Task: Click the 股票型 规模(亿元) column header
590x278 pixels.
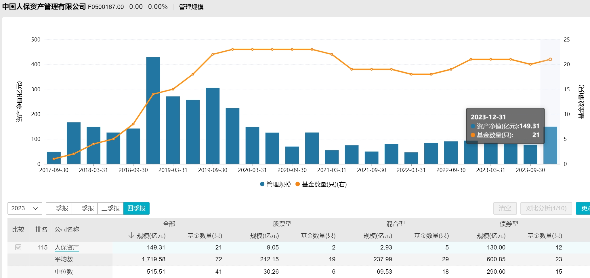Action: pyautogui.click(x=264, y=236)
